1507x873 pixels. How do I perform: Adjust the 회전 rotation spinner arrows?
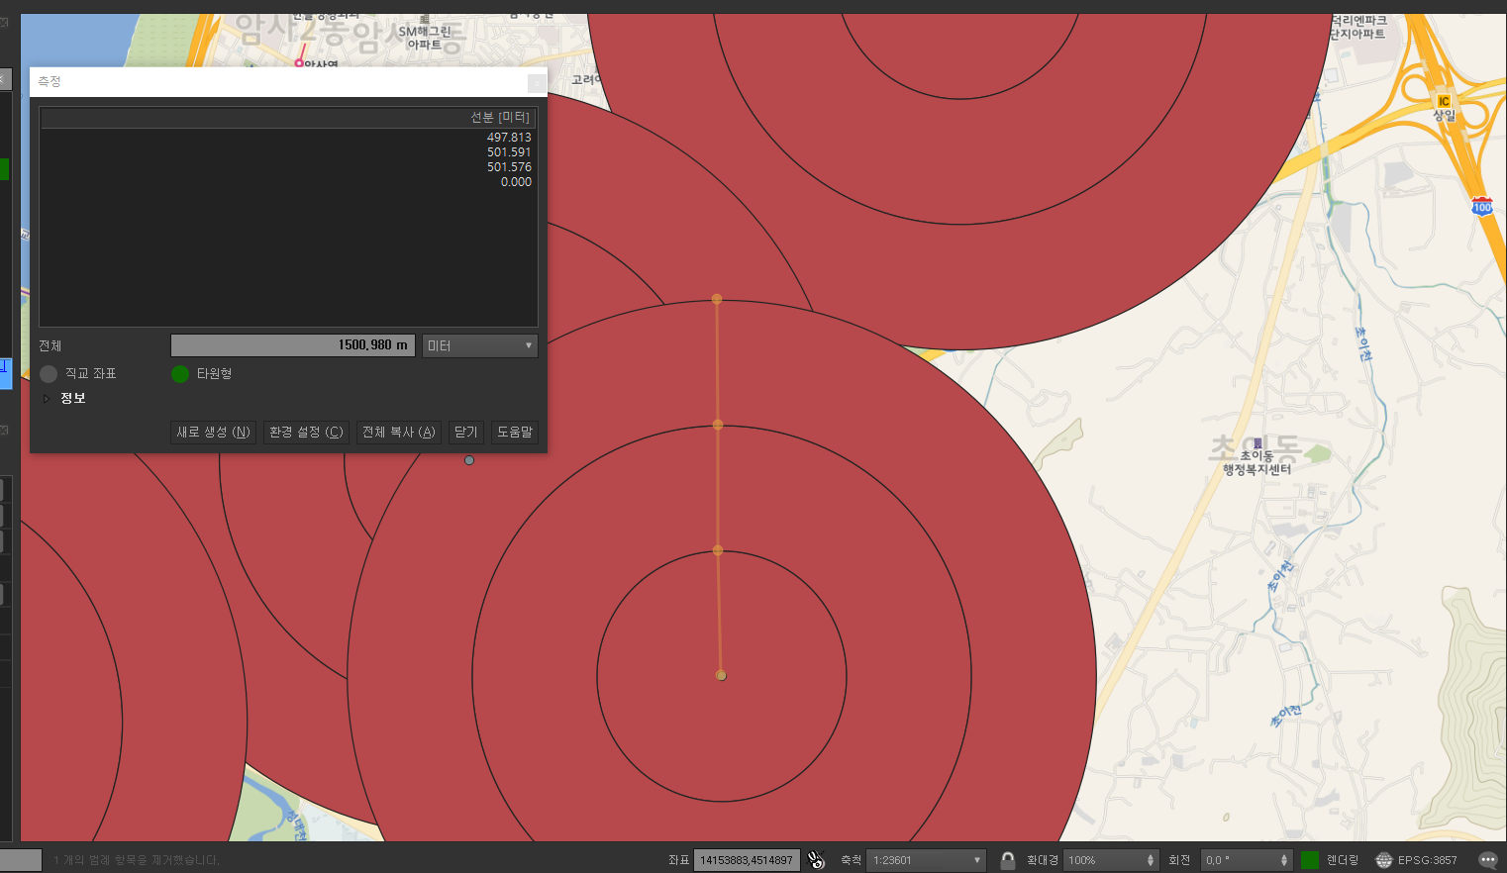1284,860
